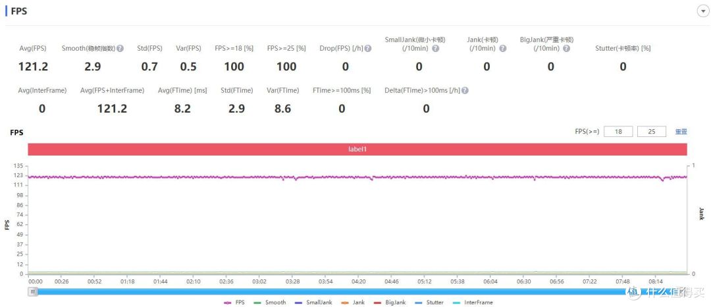Click the Smooth value 2.9
Image resolution: width=711 pixels, height=307 pixels.
pyautogui.click(x=93, y=67)
